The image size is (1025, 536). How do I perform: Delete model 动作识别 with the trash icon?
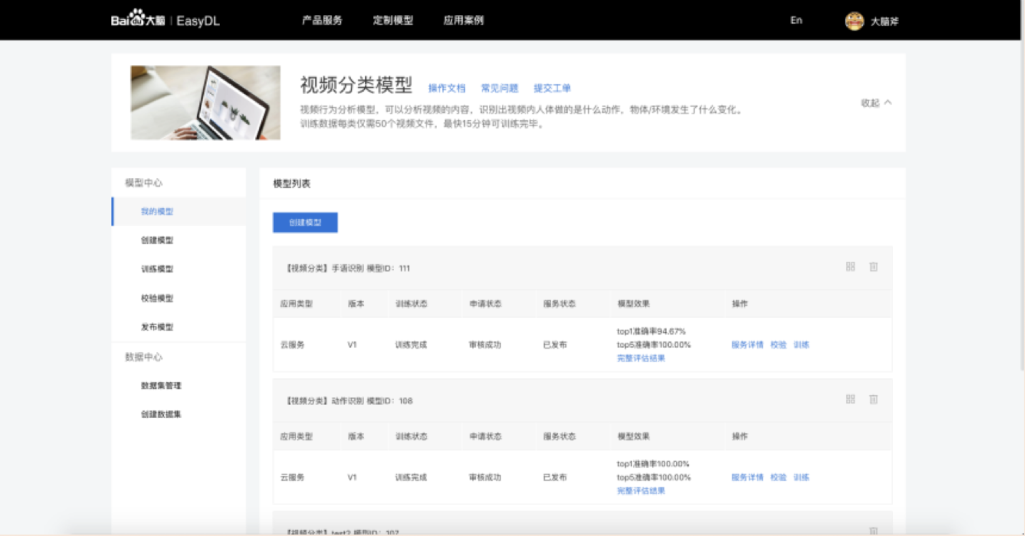(x=873, y=400)
